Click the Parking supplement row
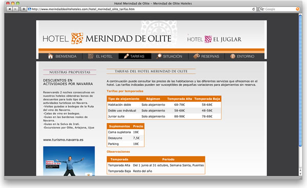The height and width of the screenshot is (188, 307). pyautogui.click(x=125, y=144)
